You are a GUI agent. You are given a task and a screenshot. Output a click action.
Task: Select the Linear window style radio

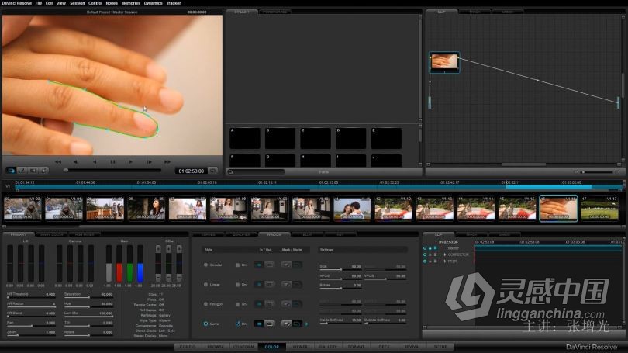click(206, 285)
